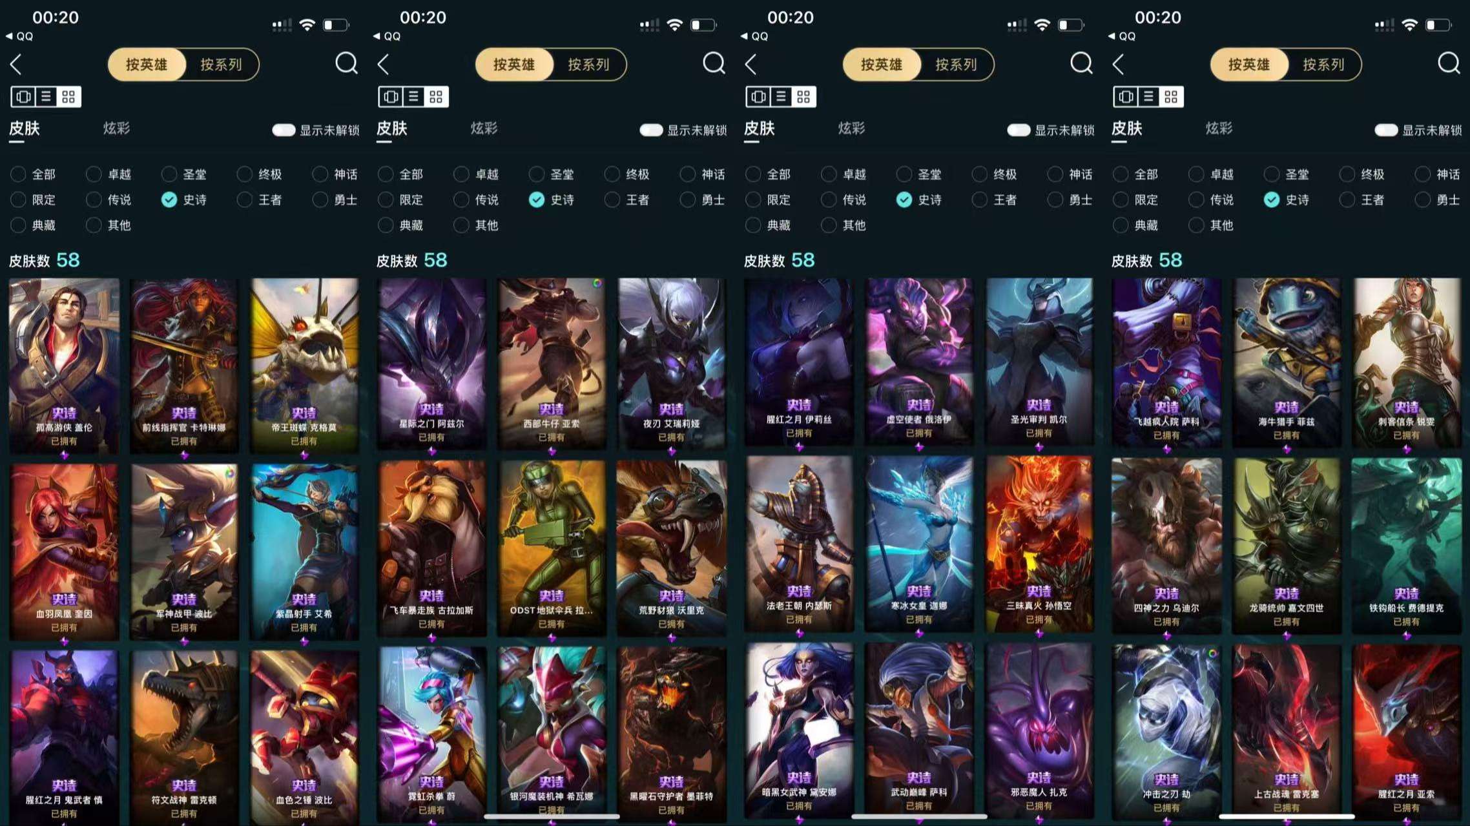
Task: View the 血羽凤凰 霞 skin card
Action: (x=63, y=552)
